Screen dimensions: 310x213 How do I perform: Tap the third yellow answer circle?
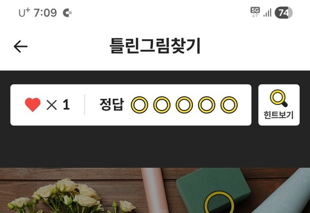pyautogui.click(x=184, y=105)
